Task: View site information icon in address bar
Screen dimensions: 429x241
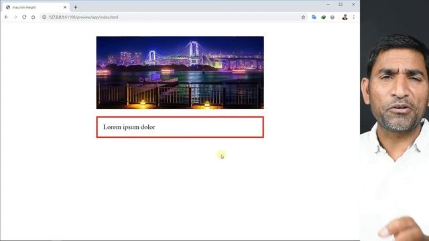Action: (44, 17)
